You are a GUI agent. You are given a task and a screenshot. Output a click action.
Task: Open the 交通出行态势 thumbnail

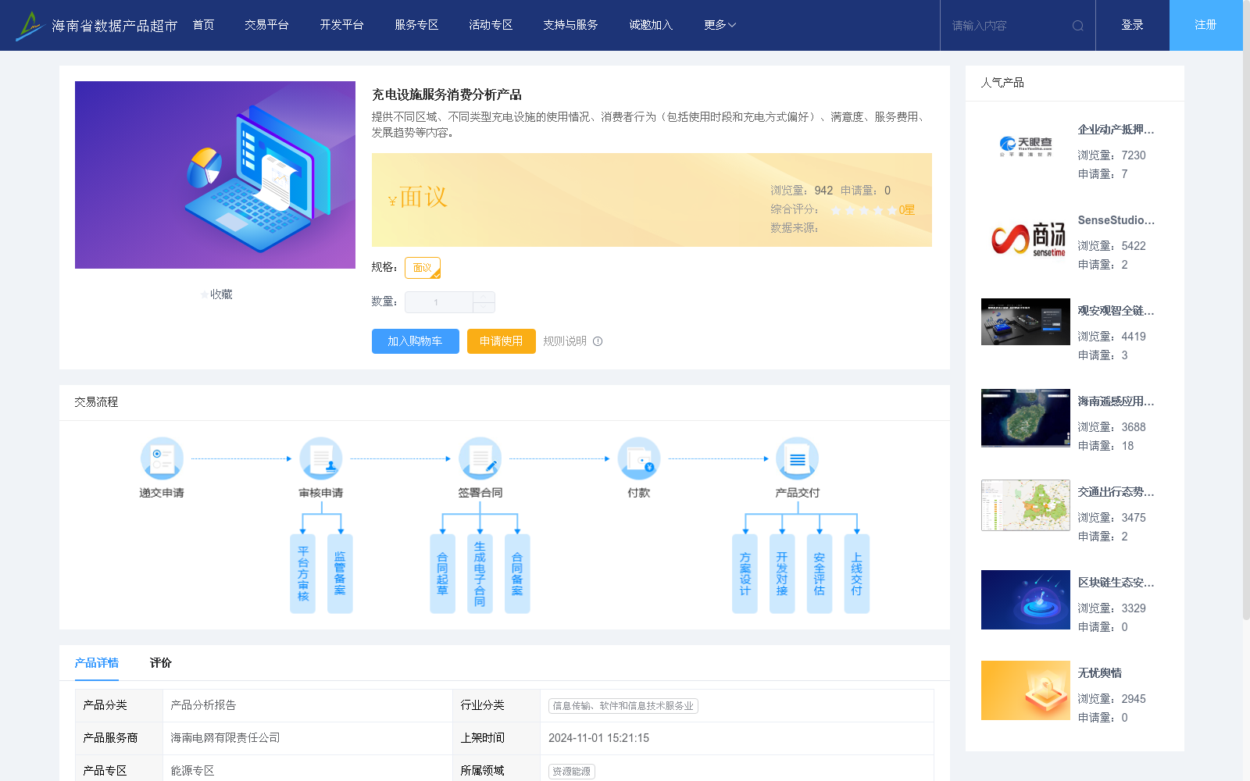1026,505
